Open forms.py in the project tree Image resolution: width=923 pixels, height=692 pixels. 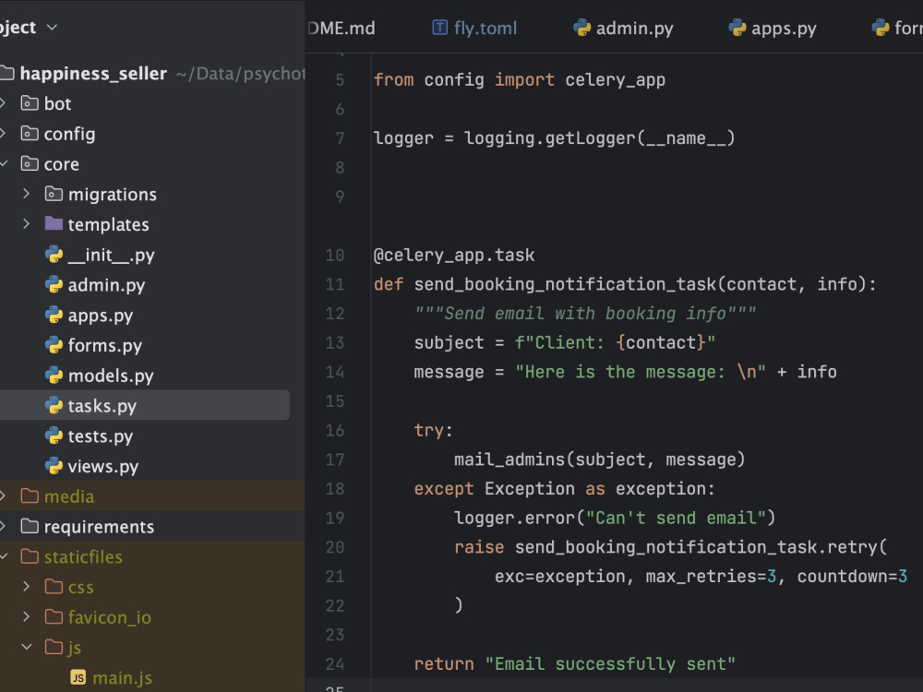(105, 345)
